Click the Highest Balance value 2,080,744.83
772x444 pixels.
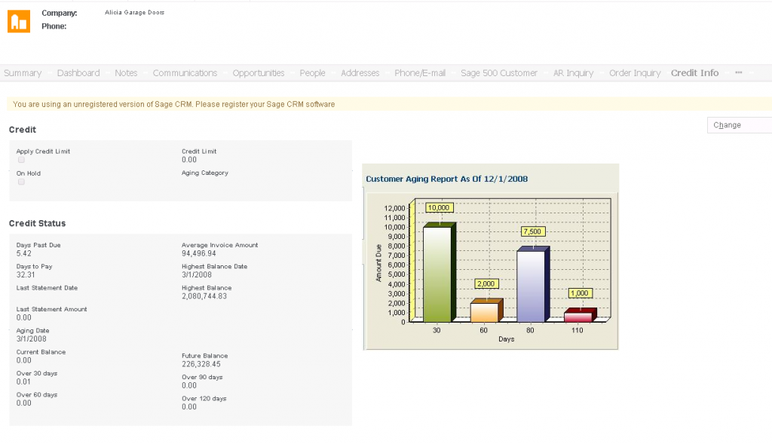click(x=204, y=296)
